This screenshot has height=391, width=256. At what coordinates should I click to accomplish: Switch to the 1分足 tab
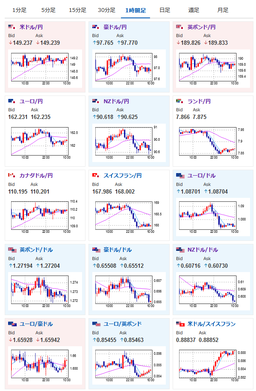[19, 10]
